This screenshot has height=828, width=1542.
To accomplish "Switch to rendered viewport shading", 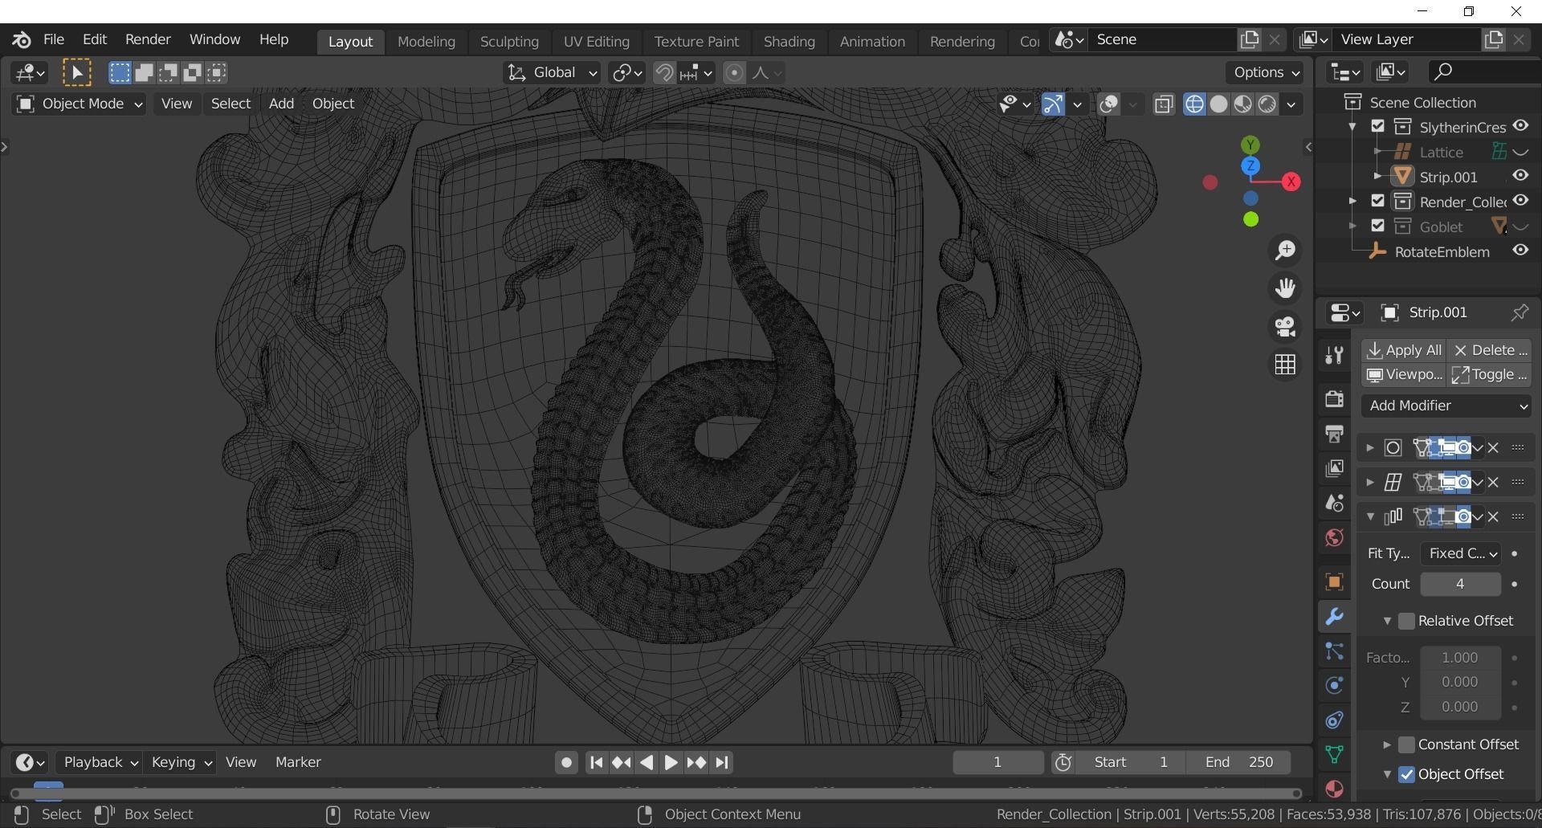I will (1267, 104).
